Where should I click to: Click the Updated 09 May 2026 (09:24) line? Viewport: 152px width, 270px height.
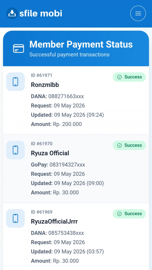[x=67, y=115]
